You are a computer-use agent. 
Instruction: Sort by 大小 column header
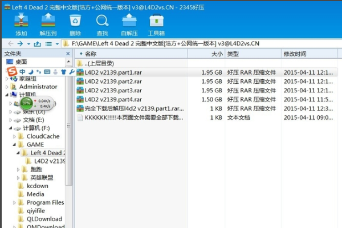(206, 54)
